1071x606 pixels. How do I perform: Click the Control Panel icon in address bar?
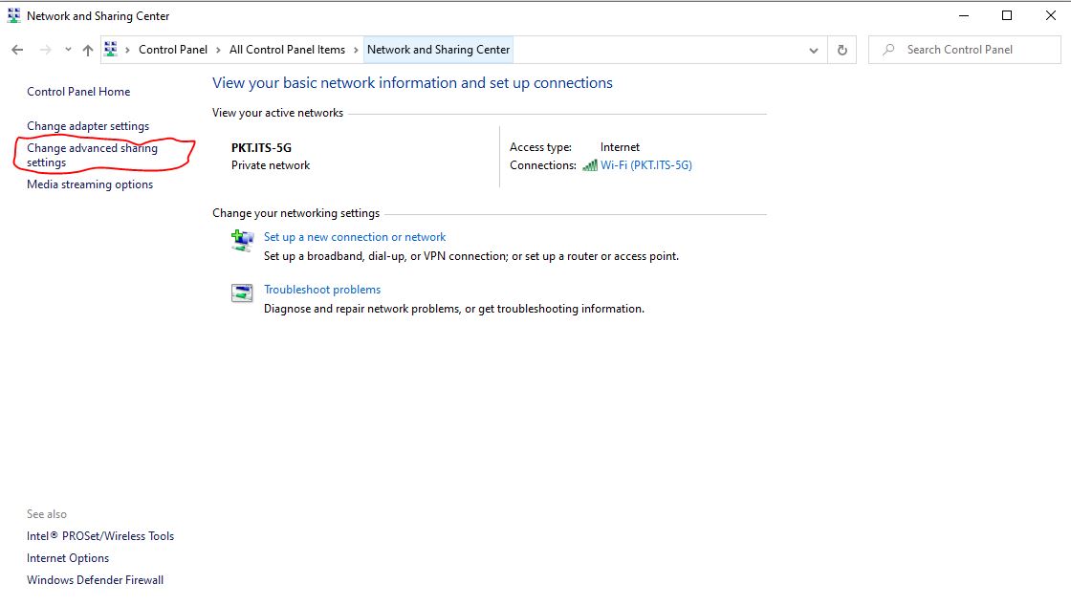(x=112, y=50)
